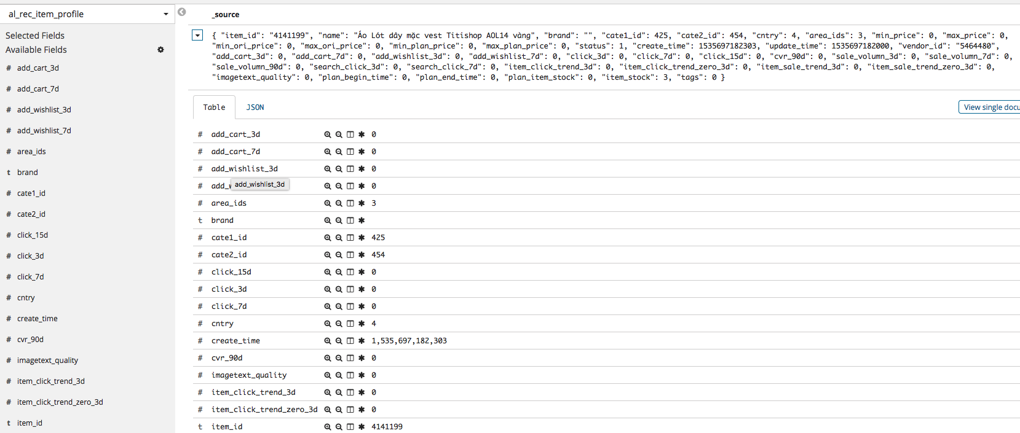Click value 4141199 in item_id row

(x=387, y=427)
